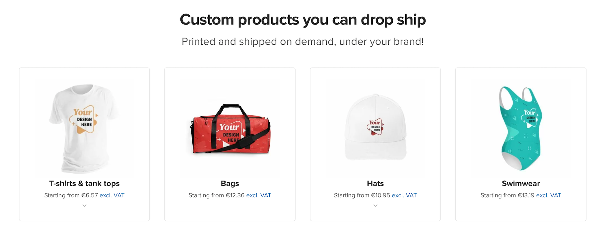
Task: Select the Bags product card
Action: (x=230, y=144)
